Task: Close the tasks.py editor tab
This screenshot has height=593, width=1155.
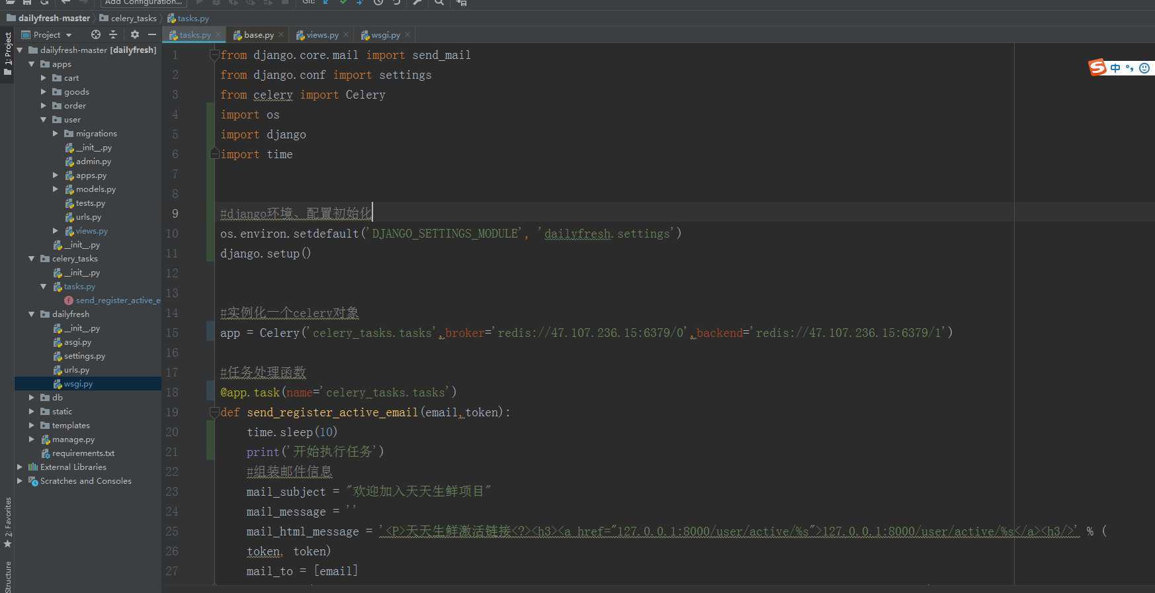Action: coord(218,35)
